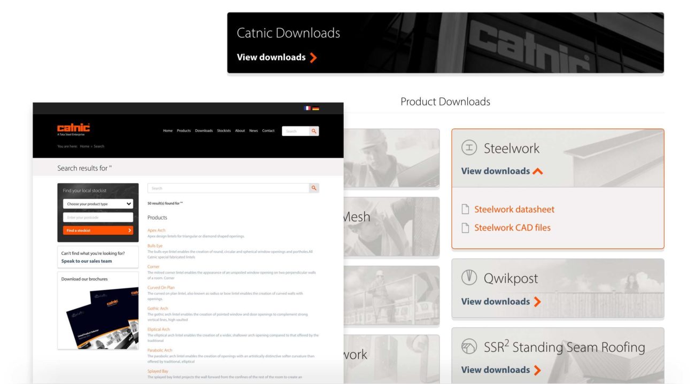Open Splayed Bay search result

click(158, 371)
